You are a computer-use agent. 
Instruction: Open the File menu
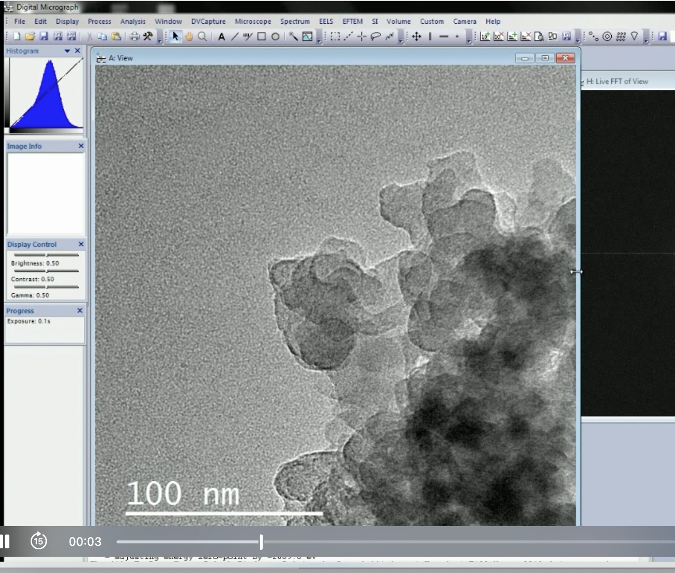pyautogui.click(x=20, y=21)
